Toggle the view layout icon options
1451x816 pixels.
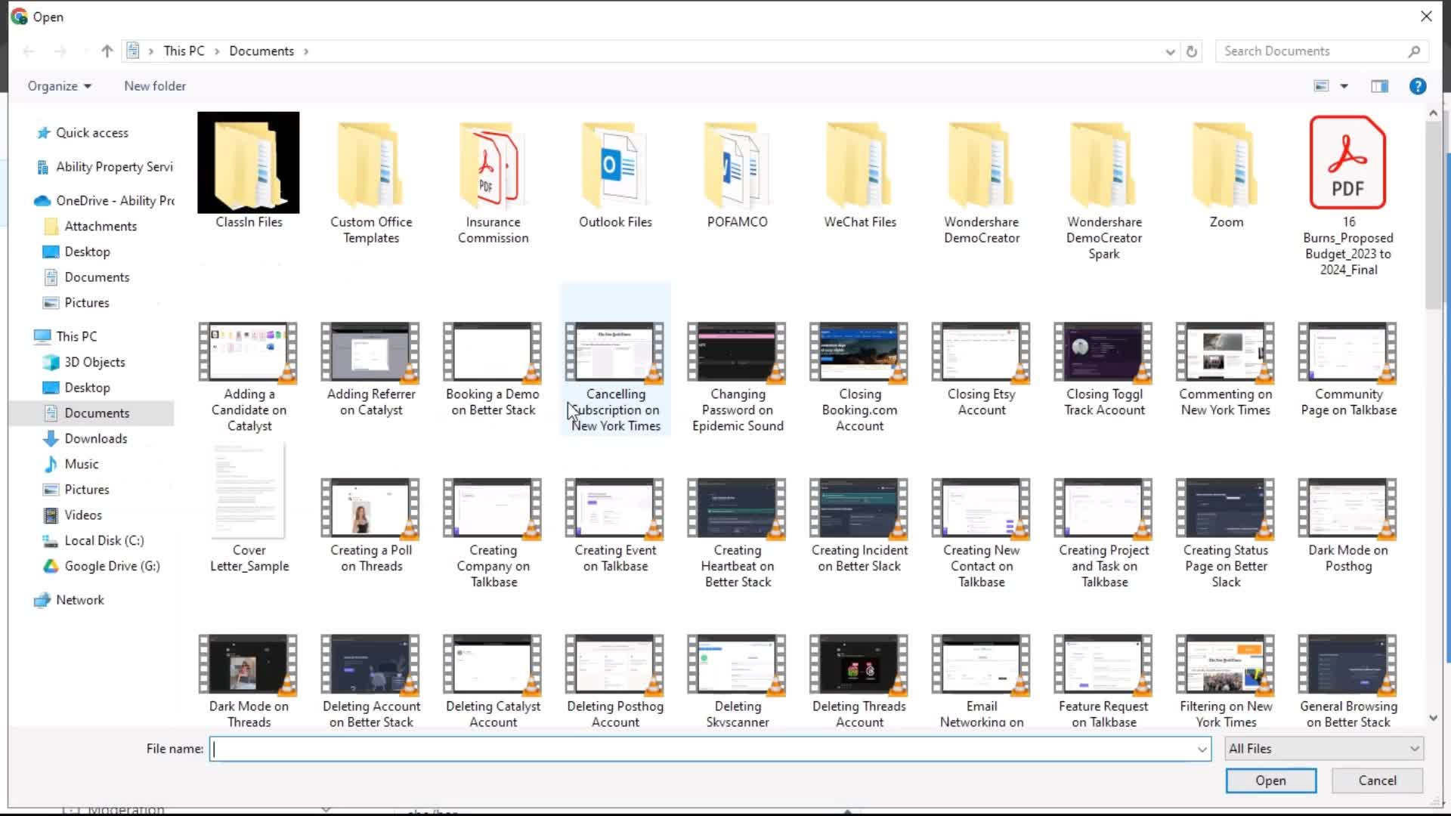pos(1344,85)
